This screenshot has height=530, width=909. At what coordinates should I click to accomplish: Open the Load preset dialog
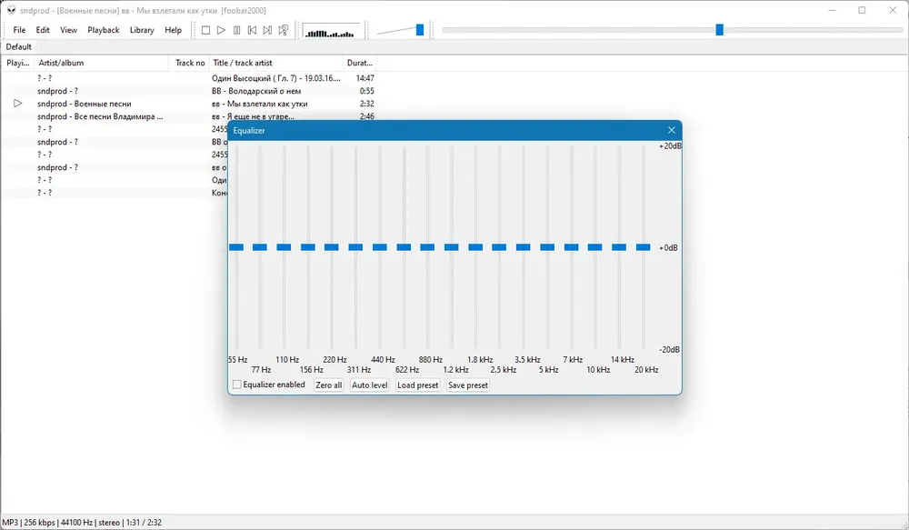click(418, 385)
